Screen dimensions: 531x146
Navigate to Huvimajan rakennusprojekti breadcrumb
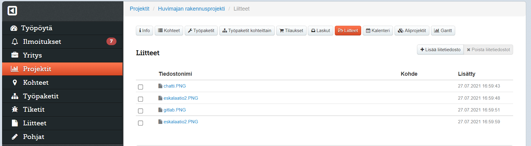(191, 9)
